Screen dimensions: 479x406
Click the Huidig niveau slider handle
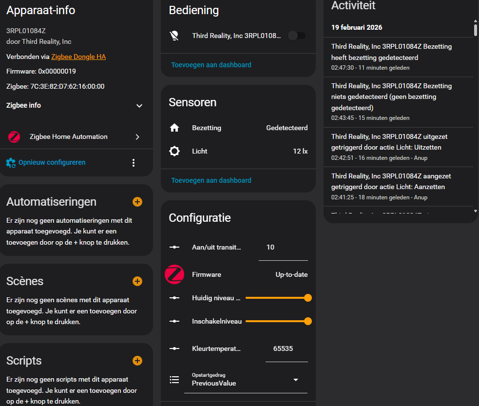pos(307,298)
